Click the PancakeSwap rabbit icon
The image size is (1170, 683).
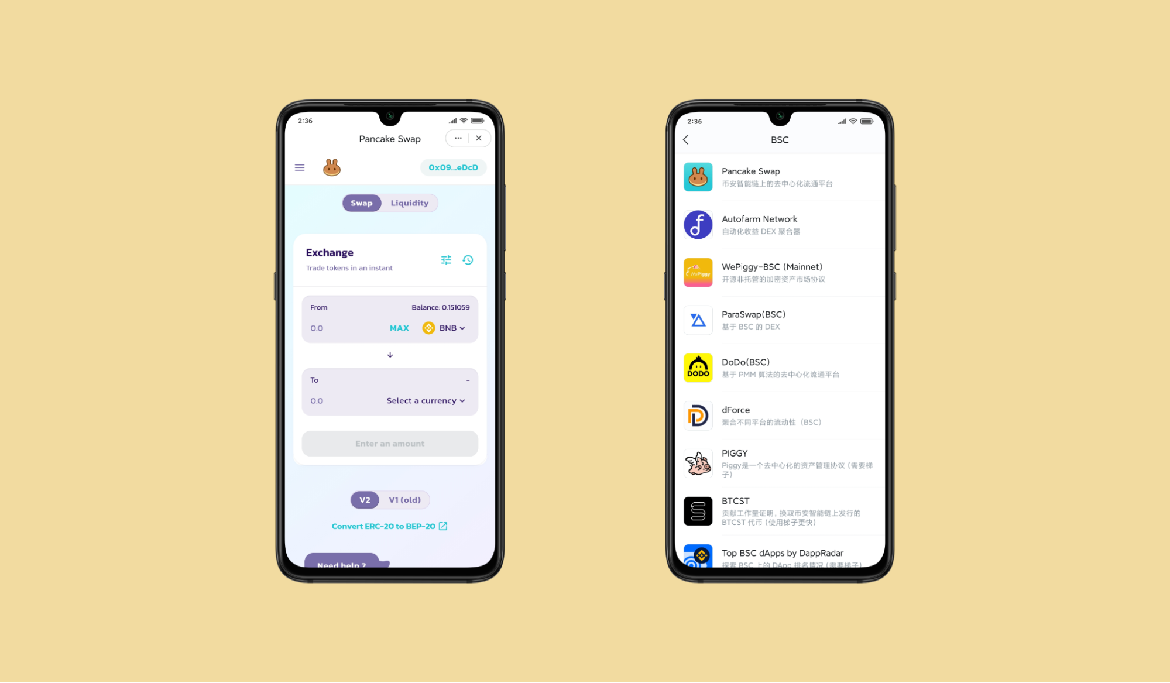(332, 167)
